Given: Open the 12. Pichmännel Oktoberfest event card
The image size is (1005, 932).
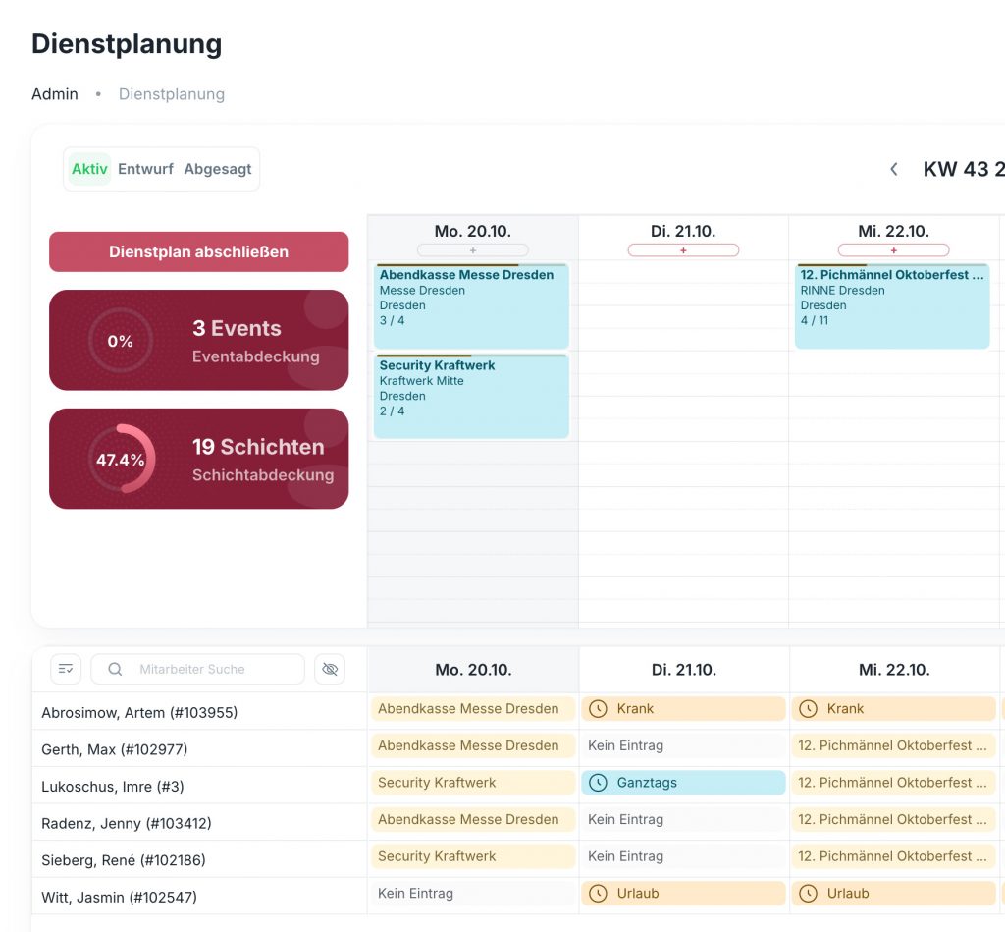Looking at the screenshot, I should [891, 305].
